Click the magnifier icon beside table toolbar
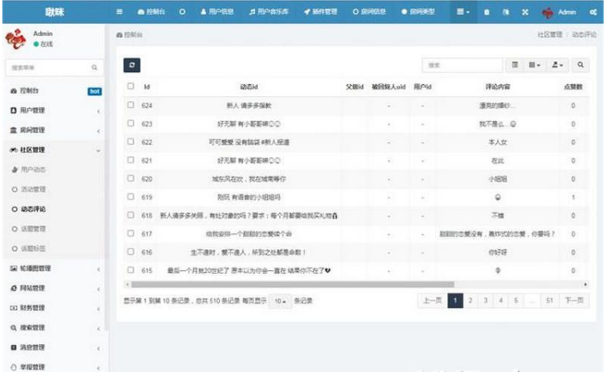This screenshot has height=372, width=610. tap(580, 65)
